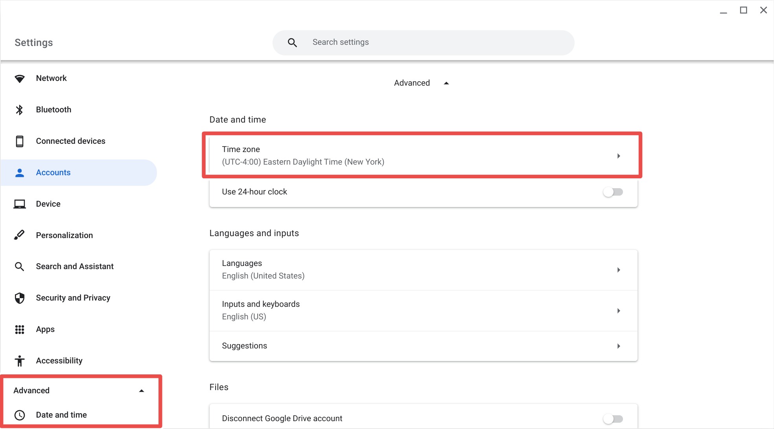Toggle Disconnect Google Drive account
Image resolution: width=774 pixels, height=429 pixels.
(x=613, y=418)
